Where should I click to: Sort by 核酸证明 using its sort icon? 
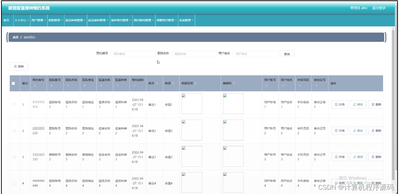(196, 83)
